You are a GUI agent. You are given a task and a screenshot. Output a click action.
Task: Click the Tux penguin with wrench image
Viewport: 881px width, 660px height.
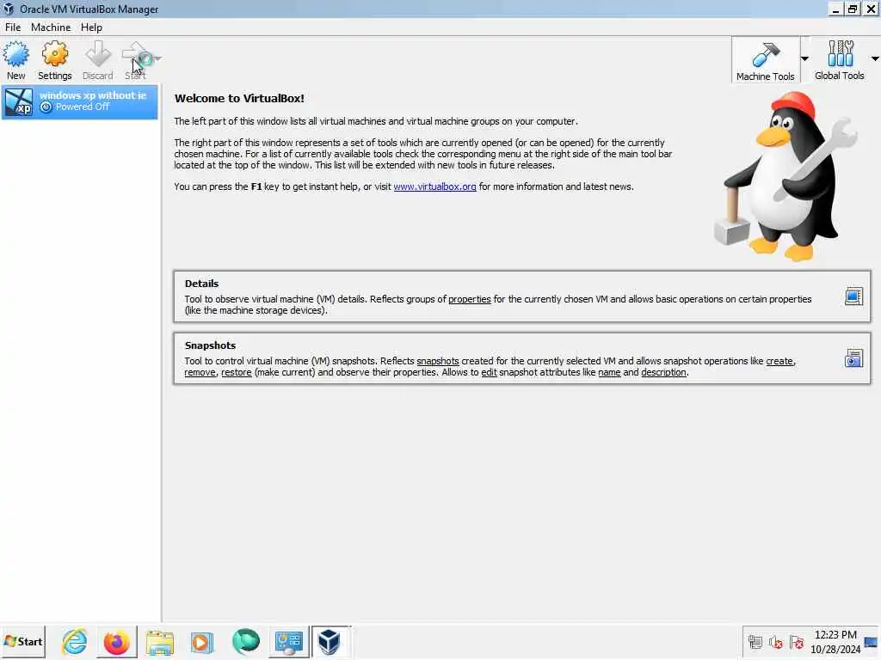coord(786,176)
